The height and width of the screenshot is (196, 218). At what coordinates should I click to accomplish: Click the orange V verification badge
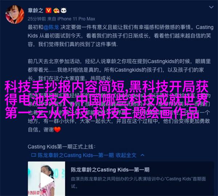point(48,11)
